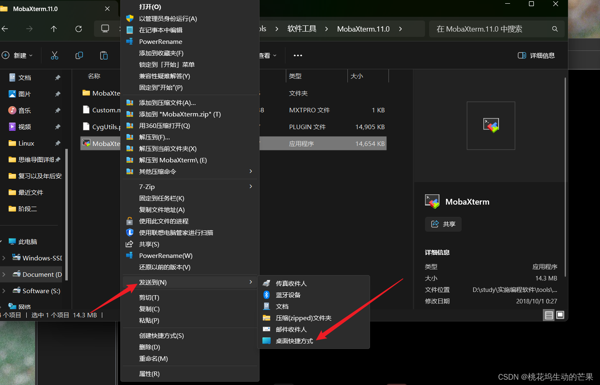Sort by the 类型 column header
Screen dimensions: 600x385
pos(317,76)
